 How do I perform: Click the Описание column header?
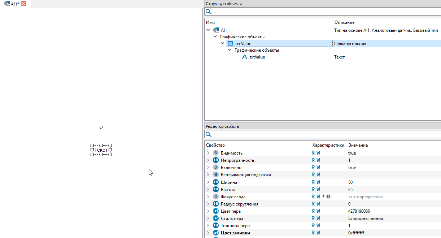344,22
